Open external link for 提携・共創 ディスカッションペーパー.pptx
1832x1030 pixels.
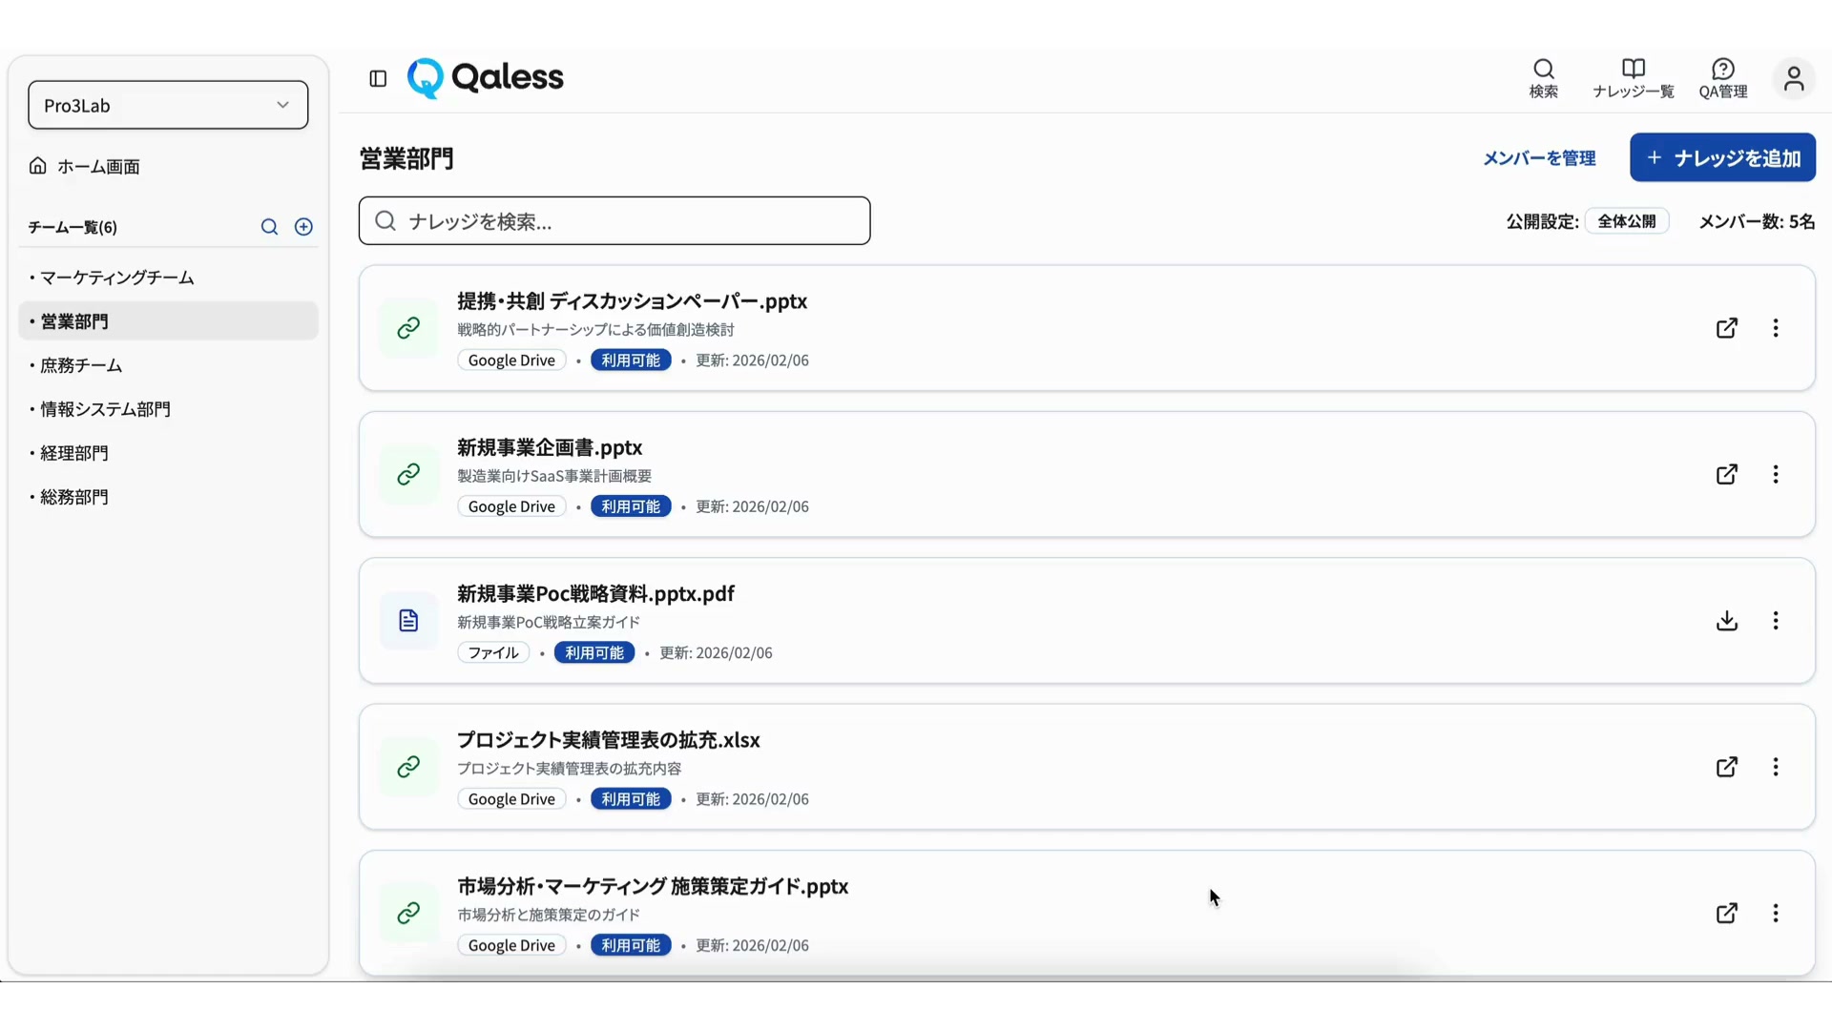coord(1726,328)
